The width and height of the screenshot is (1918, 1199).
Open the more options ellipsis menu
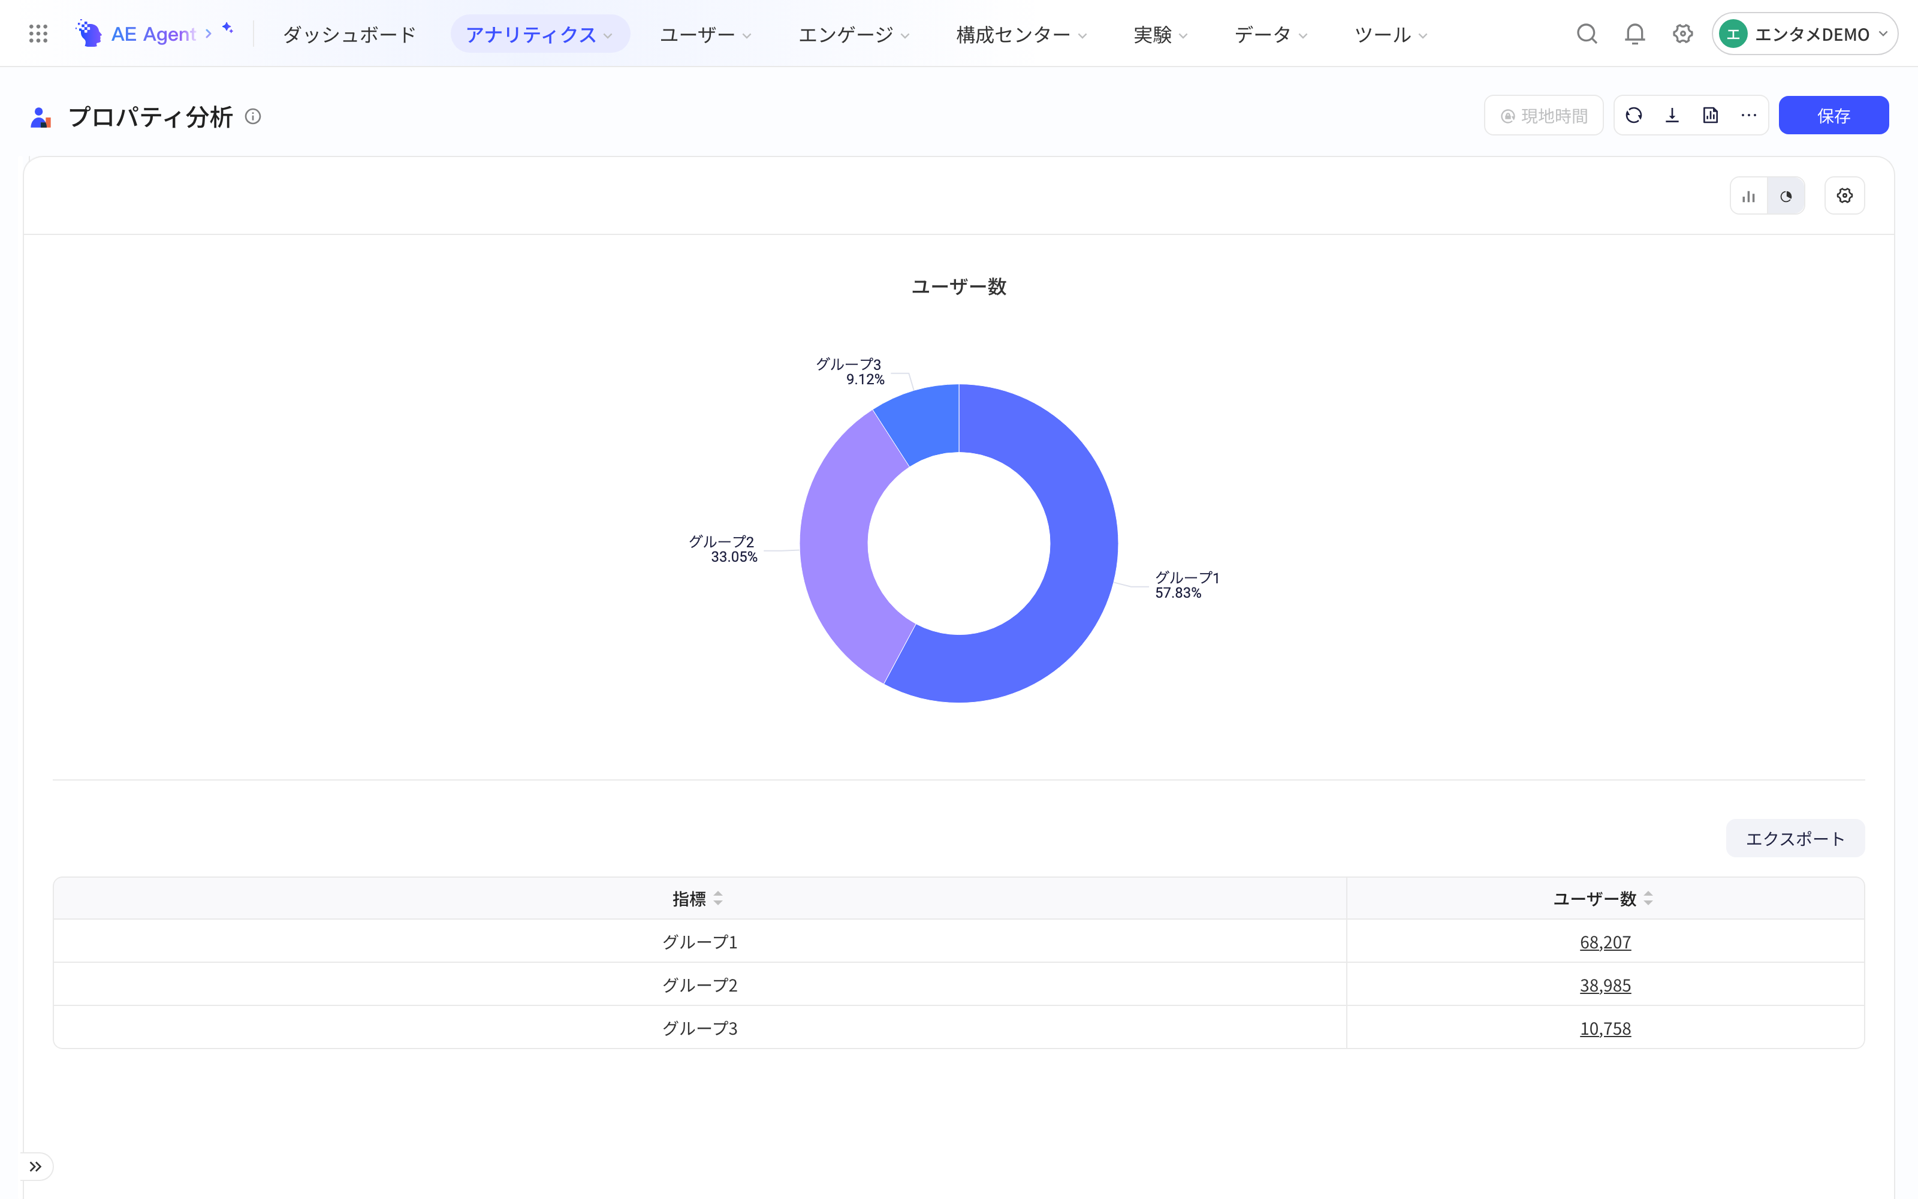pyautogui.click(x=1749, y=116)
